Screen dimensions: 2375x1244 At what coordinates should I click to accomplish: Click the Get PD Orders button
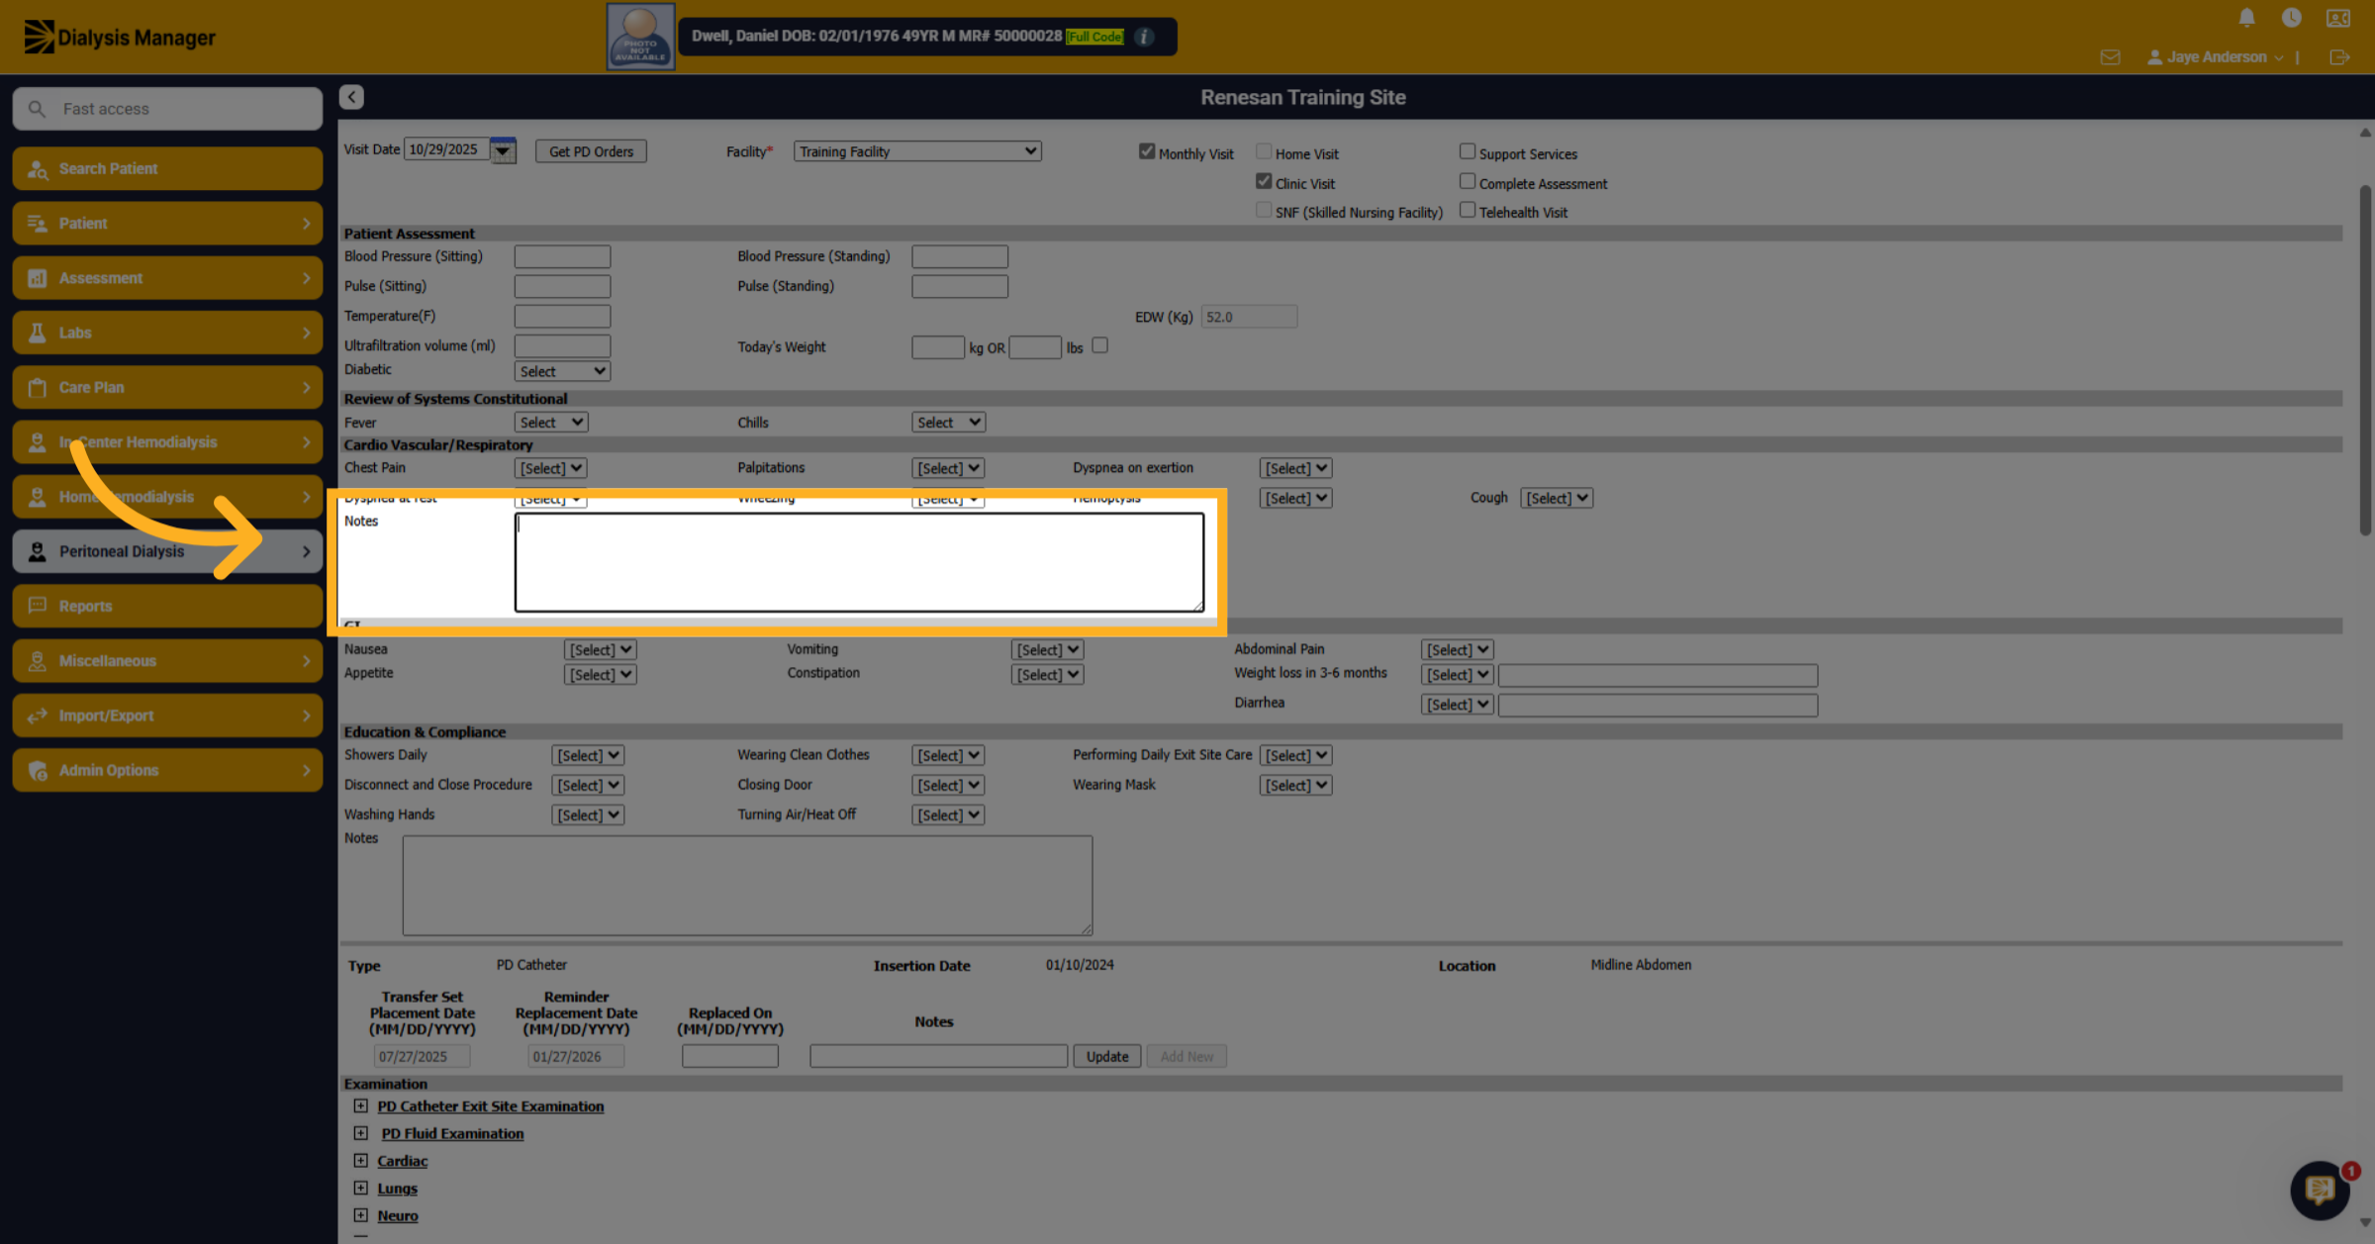tap(591, 151)
